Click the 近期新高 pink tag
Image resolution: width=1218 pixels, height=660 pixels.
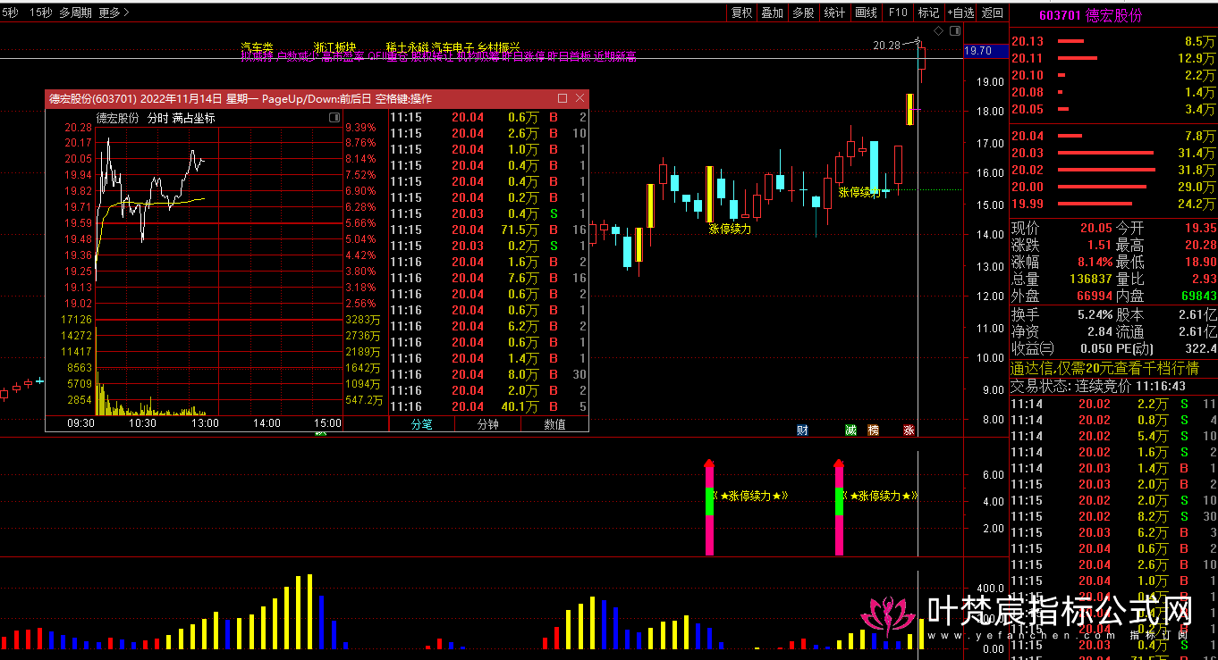[x=614, y=57]
